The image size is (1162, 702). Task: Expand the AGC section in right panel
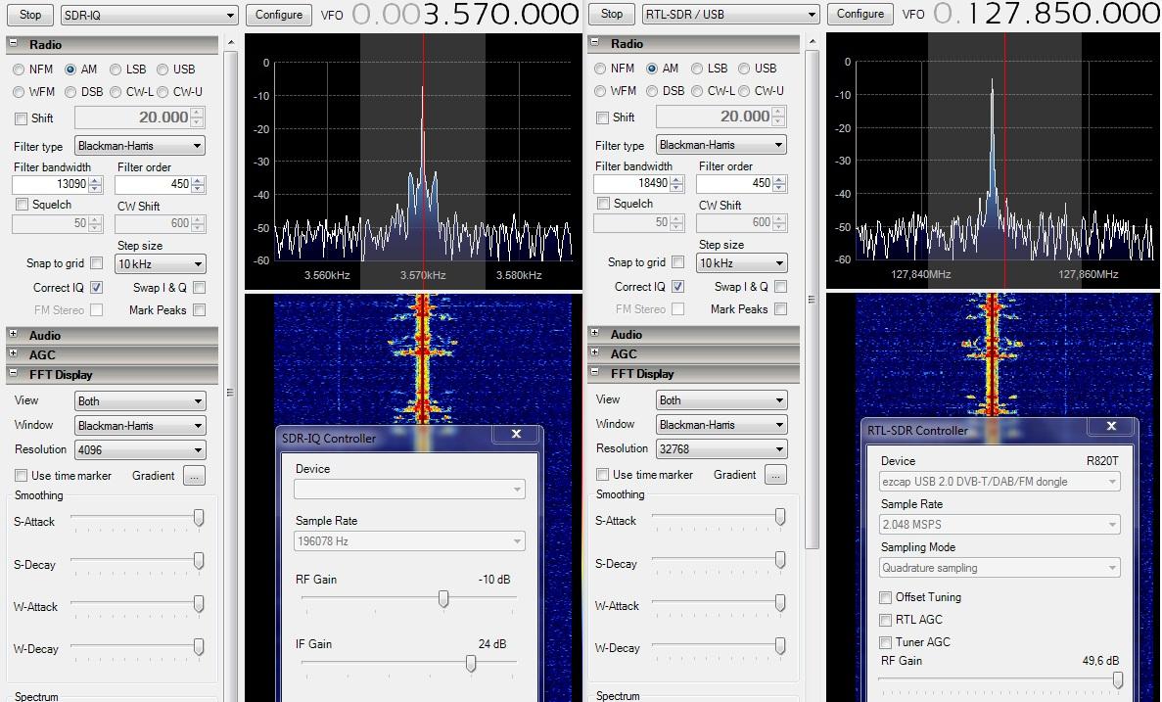pyautogui.click(x=595, y=353)
